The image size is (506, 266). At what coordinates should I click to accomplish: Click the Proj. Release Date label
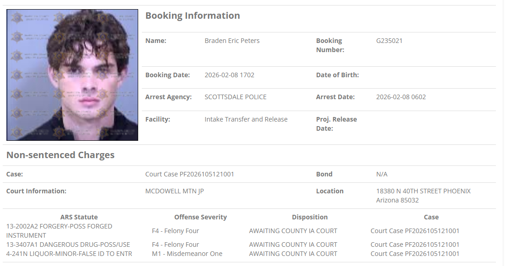click(x=336, y=124)
